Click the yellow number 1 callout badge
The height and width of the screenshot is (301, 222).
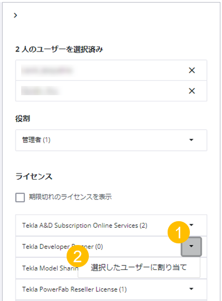[179, 232]
